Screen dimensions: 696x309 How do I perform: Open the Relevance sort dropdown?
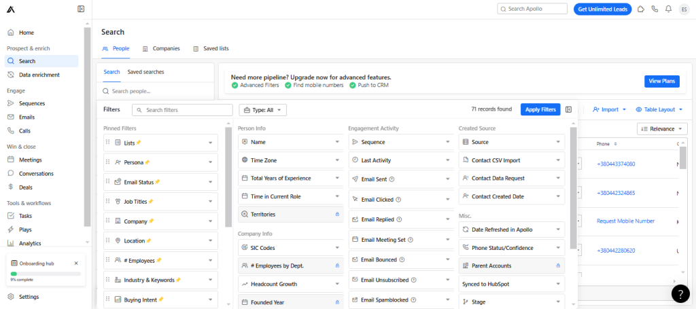point(662,129)
